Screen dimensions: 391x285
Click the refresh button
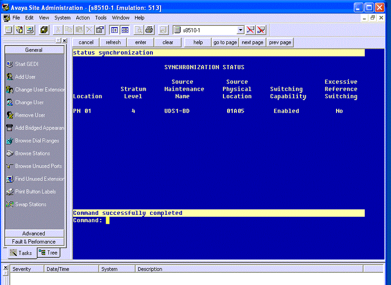113,42
